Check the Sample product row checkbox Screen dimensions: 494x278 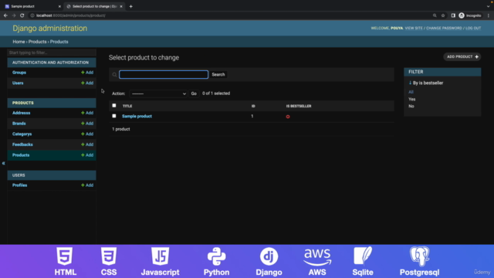coord(114,116)
